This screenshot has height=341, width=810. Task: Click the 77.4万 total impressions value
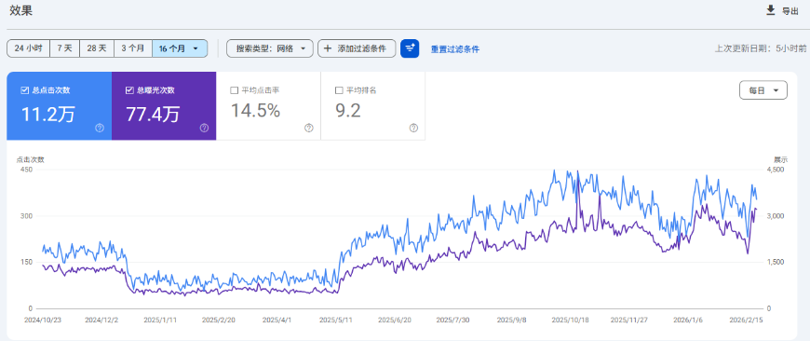[153, 114]
